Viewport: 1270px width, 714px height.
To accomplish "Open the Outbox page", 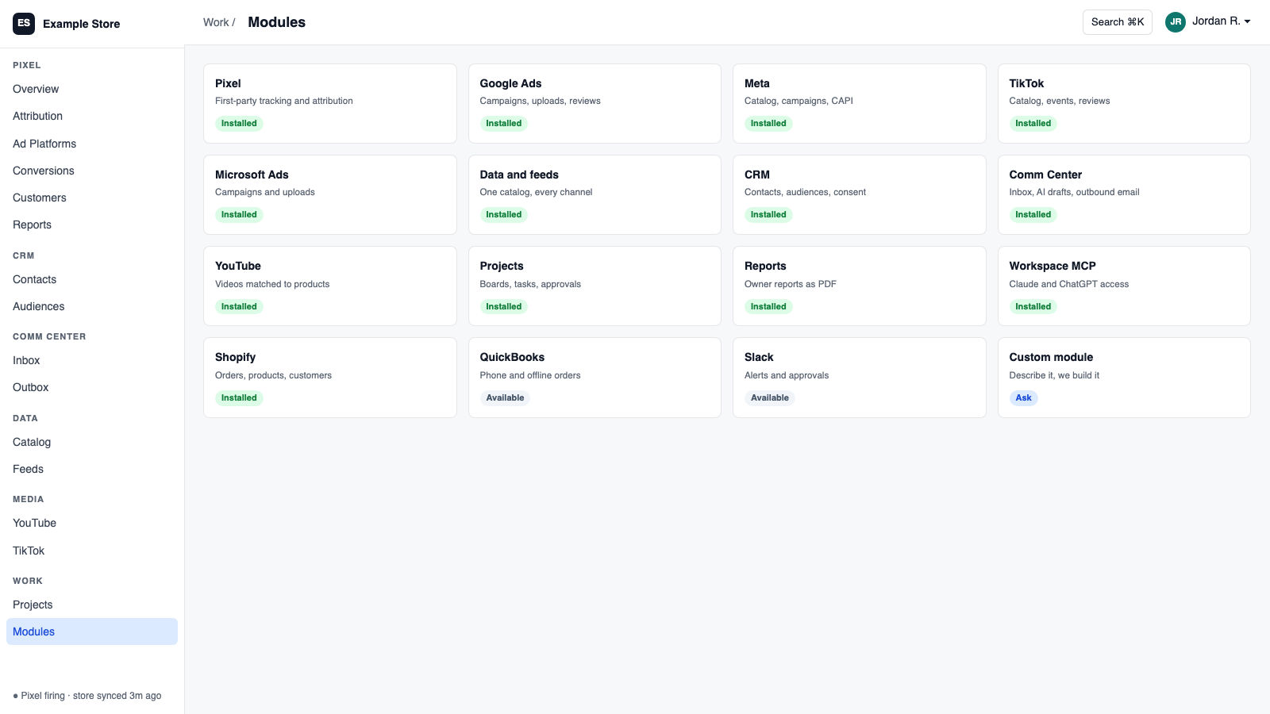I will click(92, 387).
